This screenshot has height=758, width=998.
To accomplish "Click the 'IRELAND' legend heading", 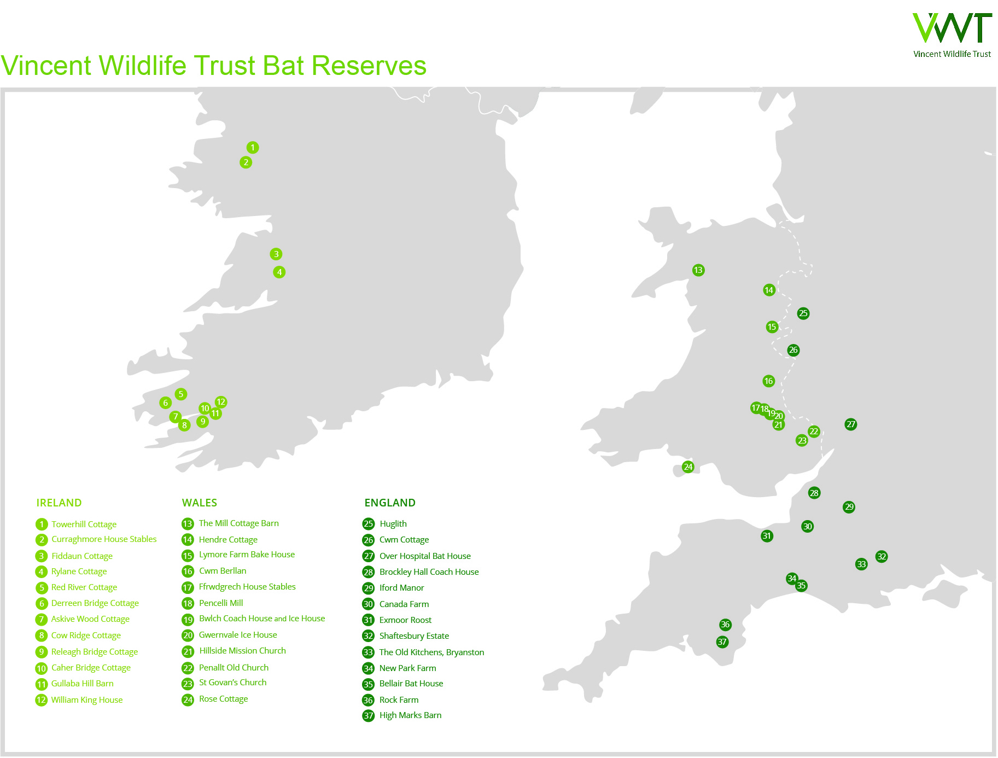I will (59, 503).
